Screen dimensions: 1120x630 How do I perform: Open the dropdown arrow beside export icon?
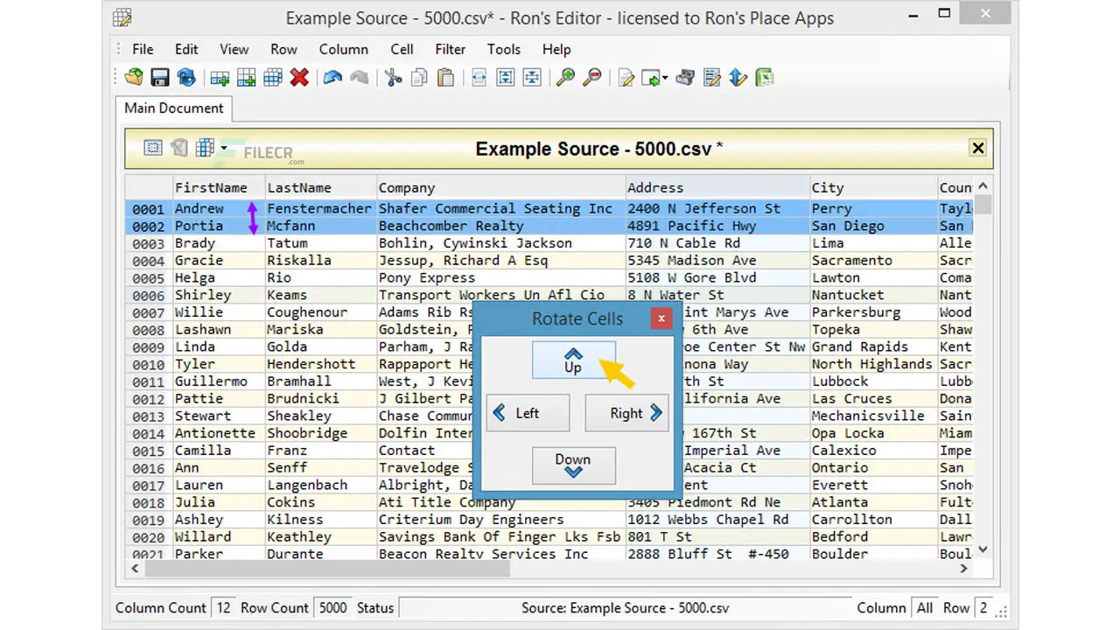[x=665, y=79]
